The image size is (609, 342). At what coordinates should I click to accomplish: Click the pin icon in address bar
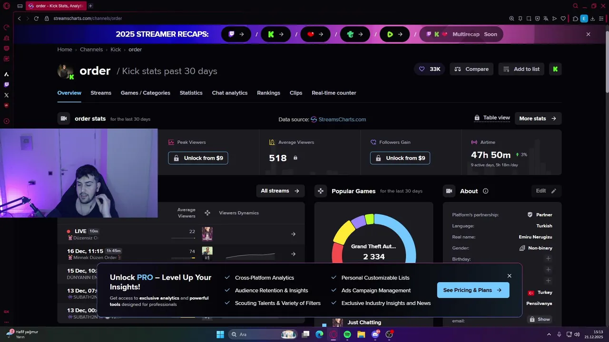520,19
